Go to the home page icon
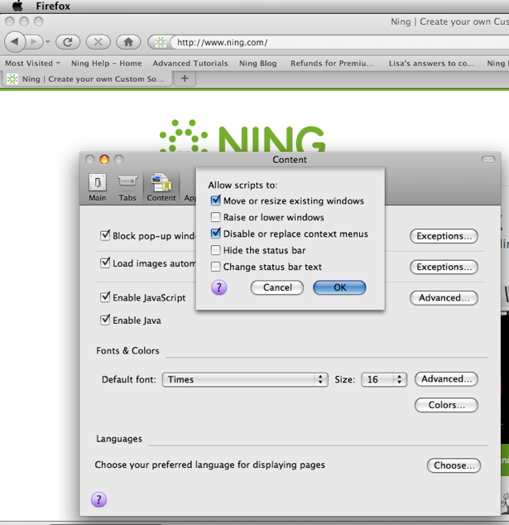Screen dimensions: 509x525 pyautogui.click(x=128, y=42)
